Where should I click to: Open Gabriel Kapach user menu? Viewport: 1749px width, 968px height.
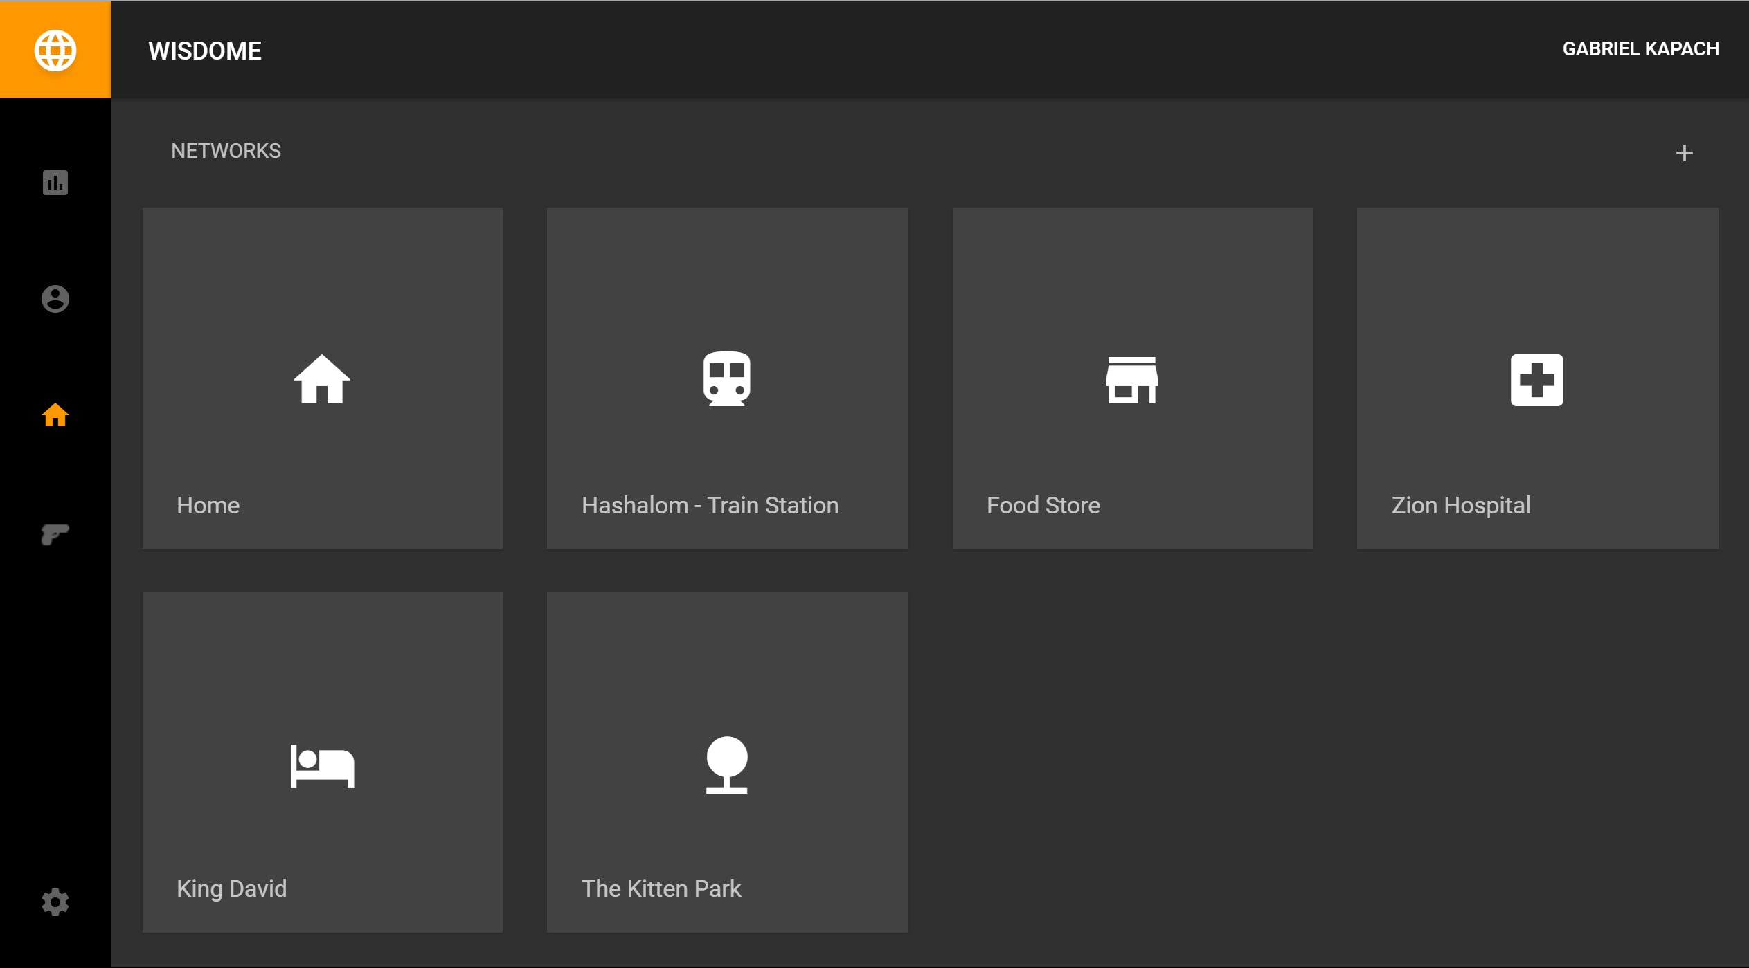[1640, 48]
